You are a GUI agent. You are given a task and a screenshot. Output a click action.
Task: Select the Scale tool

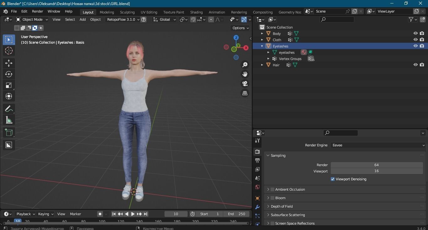[x=9, y=85]
